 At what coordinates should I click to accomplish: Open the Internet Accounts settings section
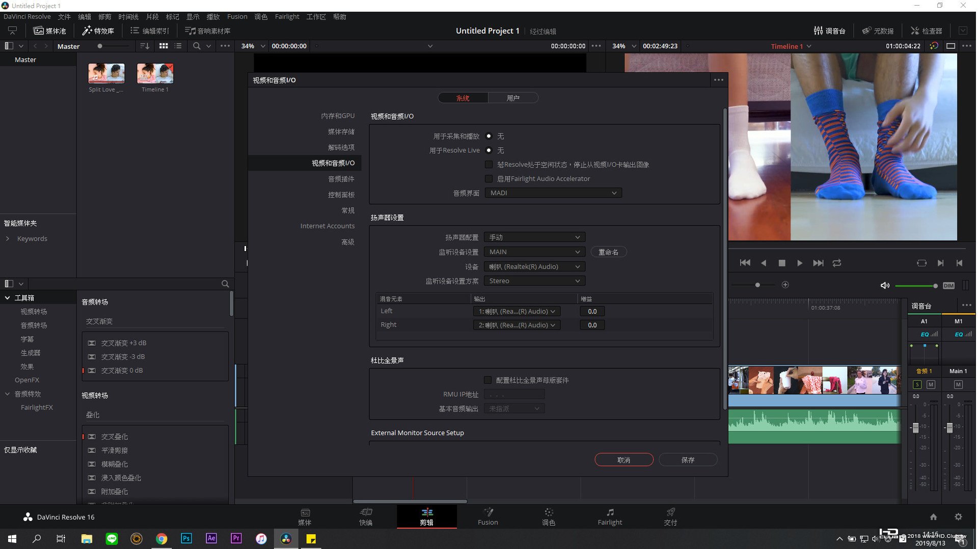point(328,226)
